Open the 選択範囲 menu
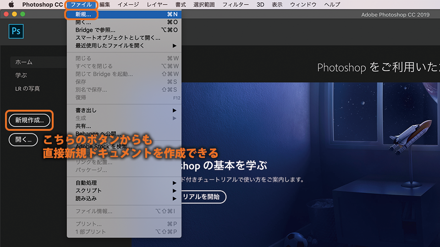The width and height of the screenshot is (440, 247). pos(204,5)
